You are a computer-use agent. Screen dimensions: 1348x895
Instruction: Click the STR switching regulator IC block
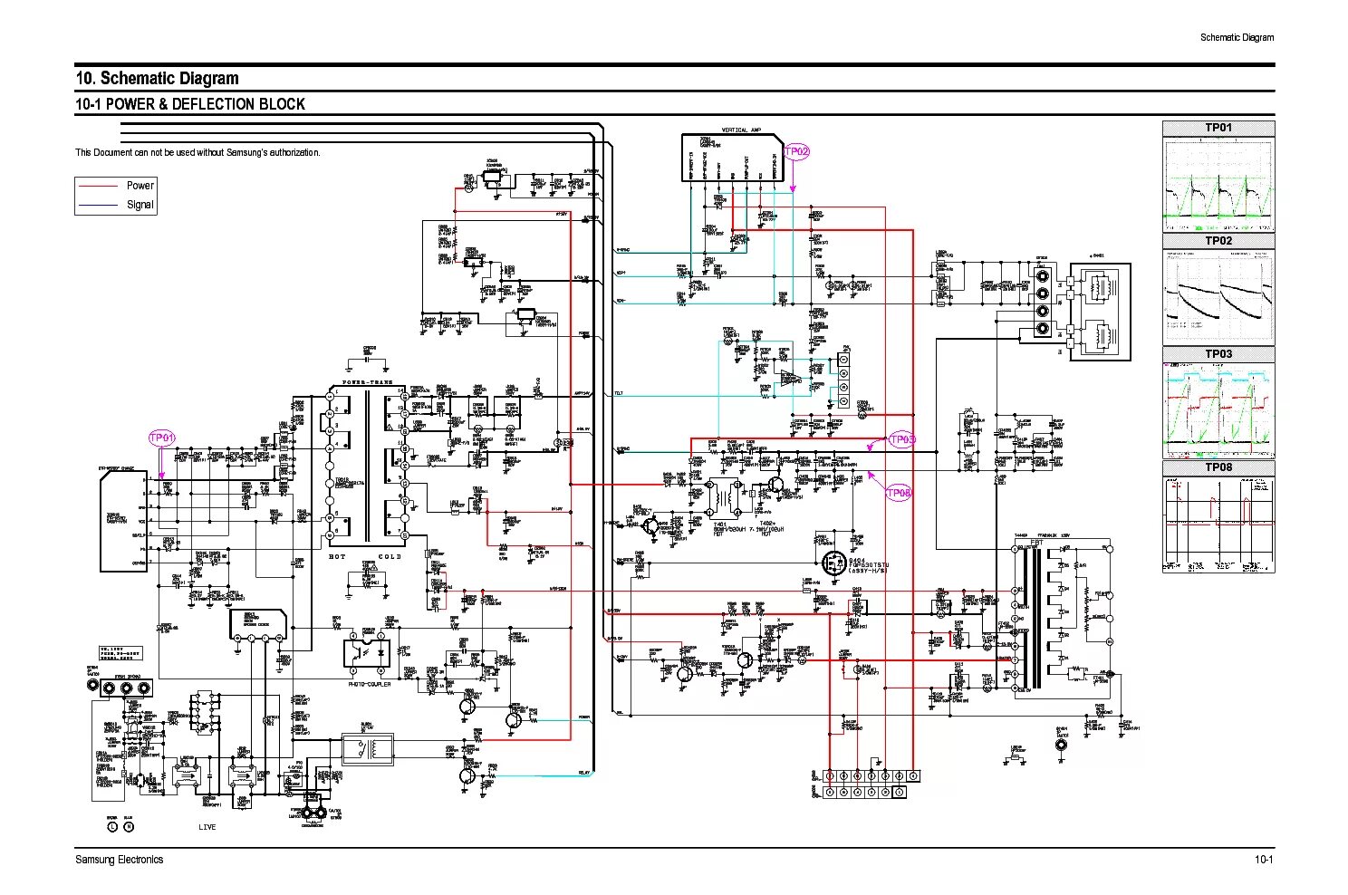tap(122, 521)
